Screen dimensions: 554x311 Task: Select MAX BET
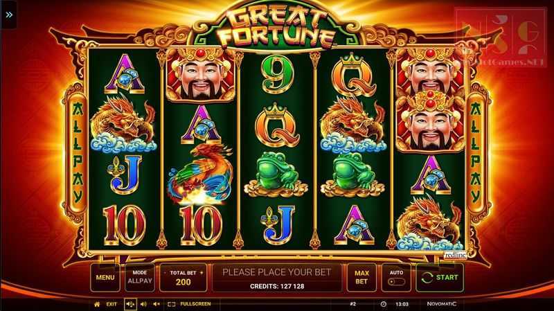click(x=361, y=278)
